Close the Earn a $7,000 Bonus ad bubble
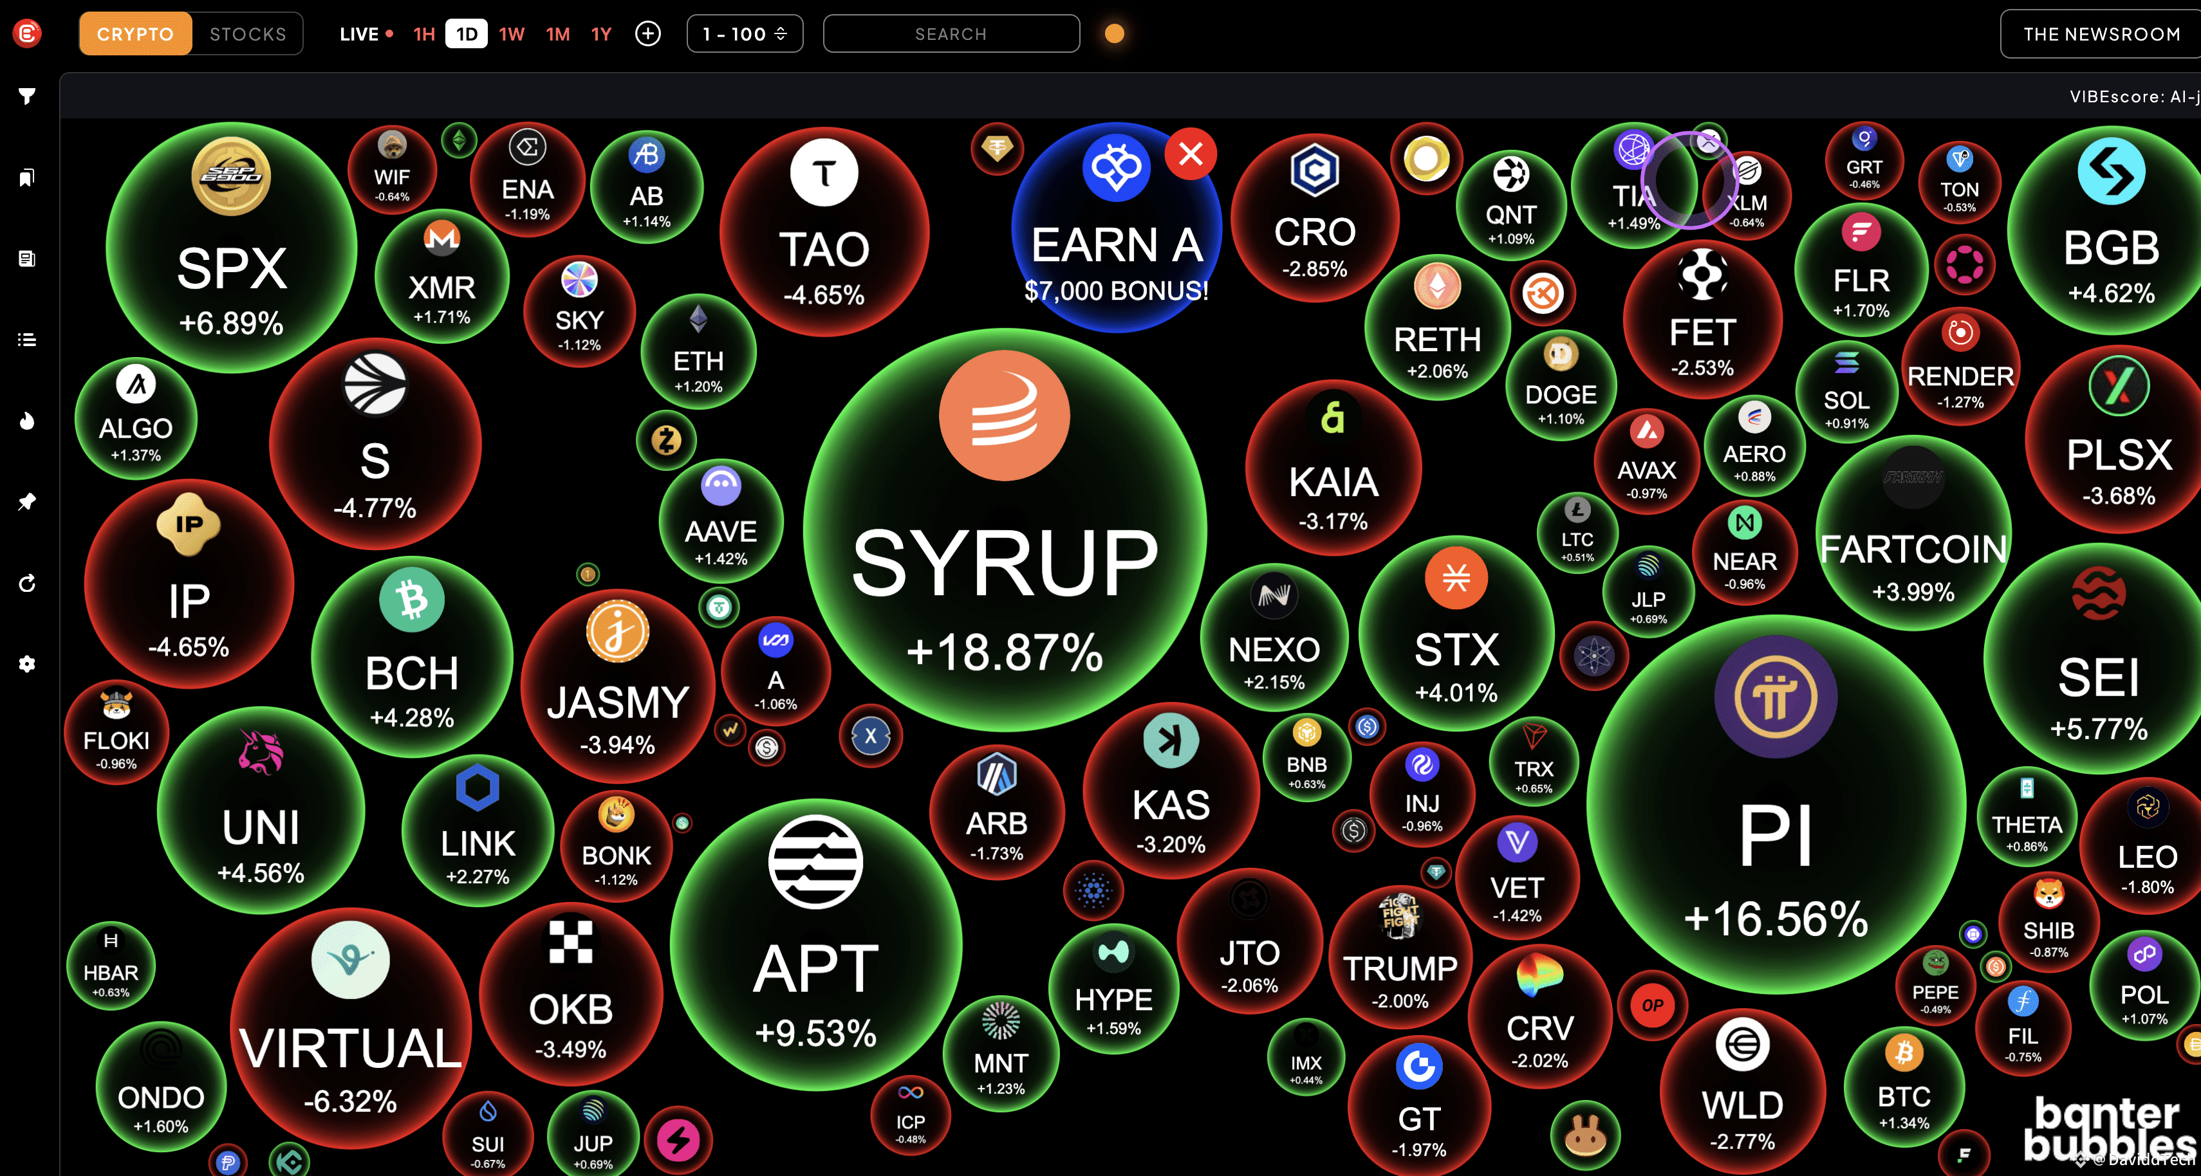The height and width of the screenshot is (1176, 2201). 1191,154
